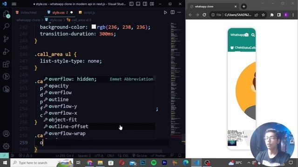Open notifications bell in status bar
Screen dimensions: 298x167
179,156
